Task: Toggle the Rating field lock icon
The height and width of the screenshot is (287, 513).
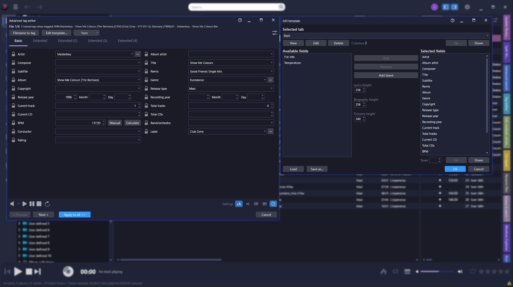Action: (x=13, y=140)
